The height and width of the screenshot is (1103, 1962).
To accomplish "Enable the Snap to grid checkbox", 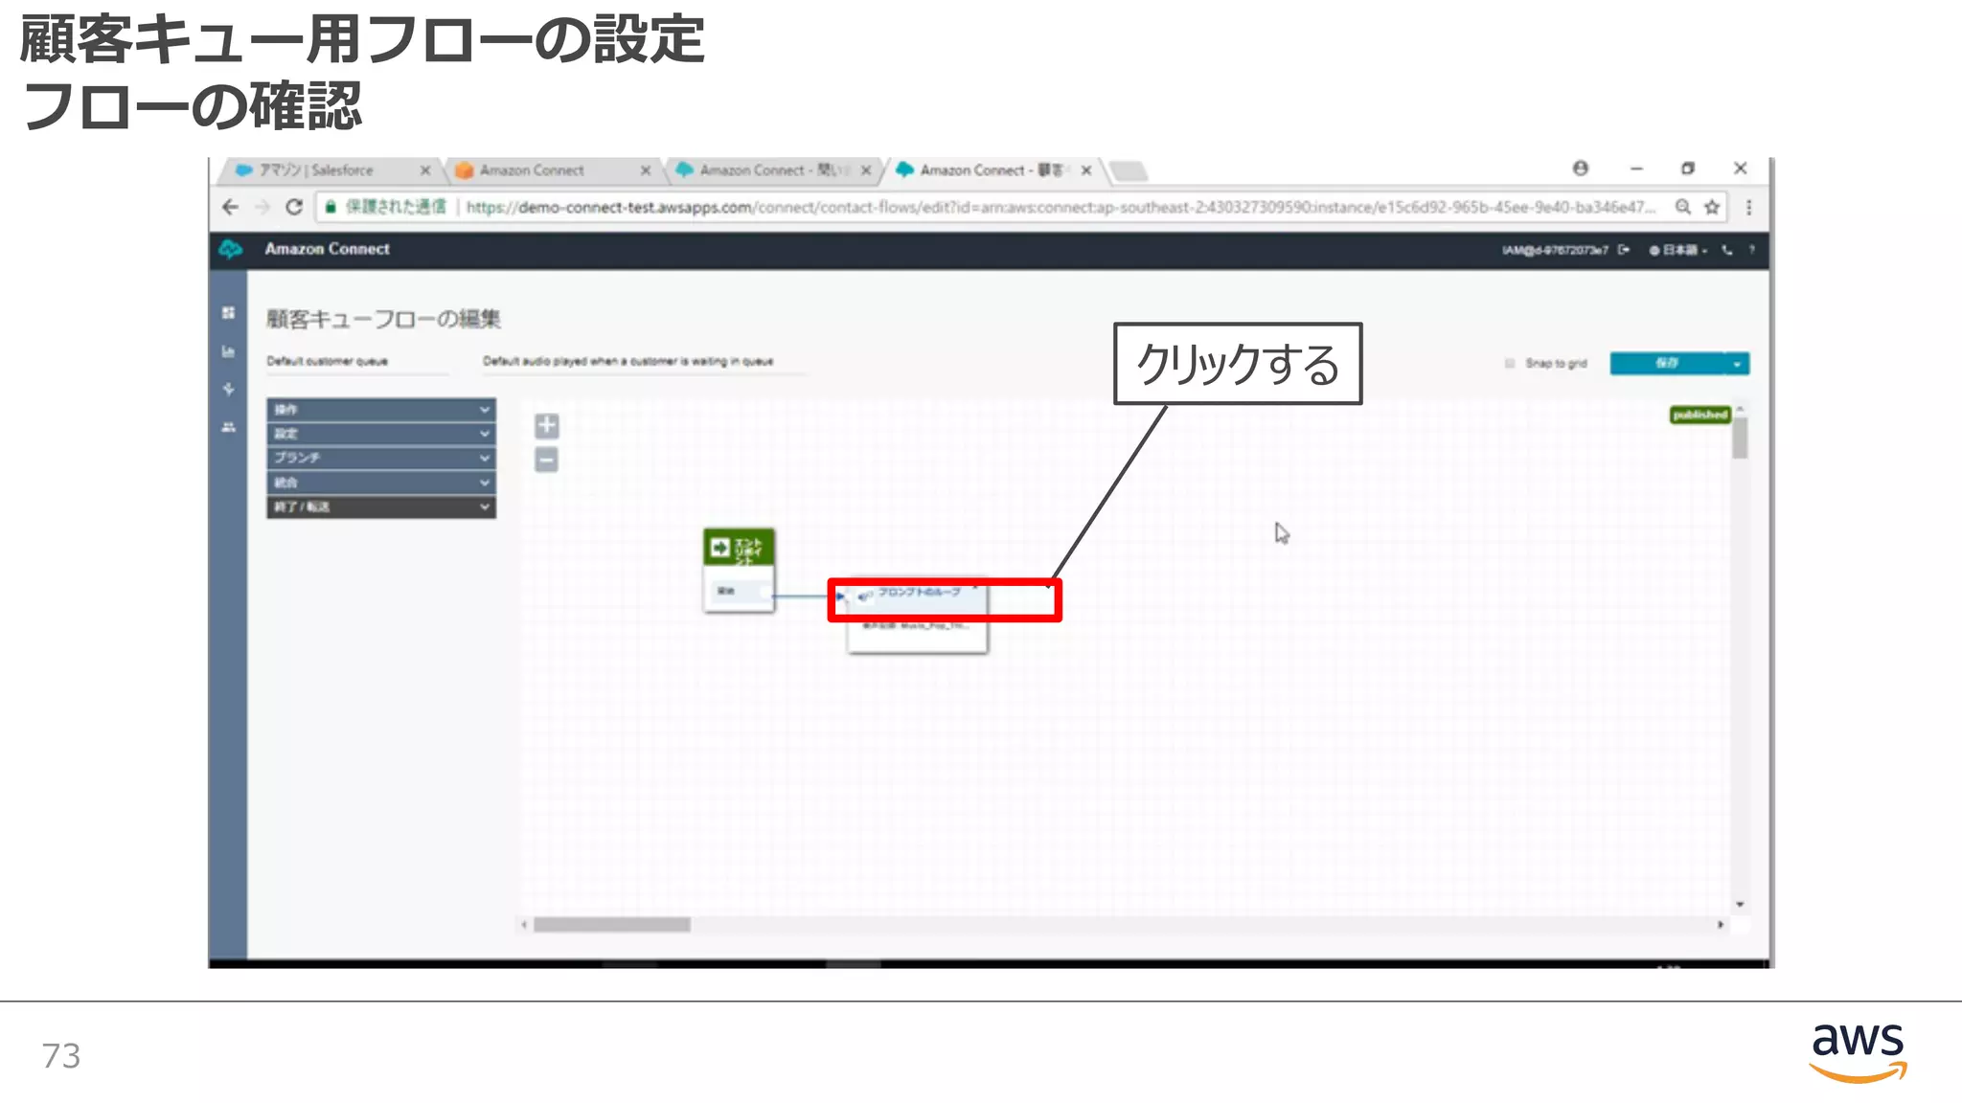I will (1510, 363).
